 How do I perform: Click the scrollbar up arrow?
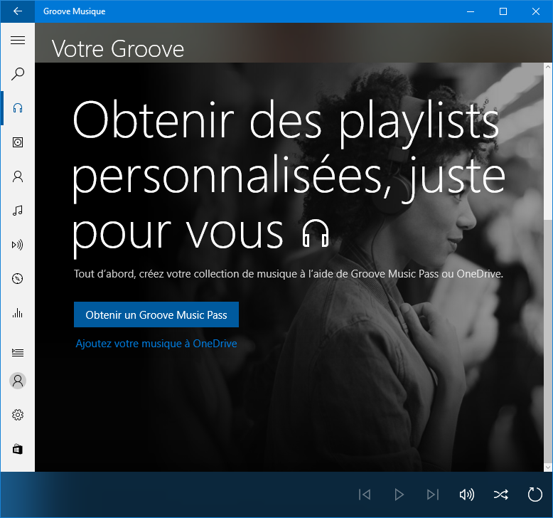pyautogui.click(x=548, y=67)
